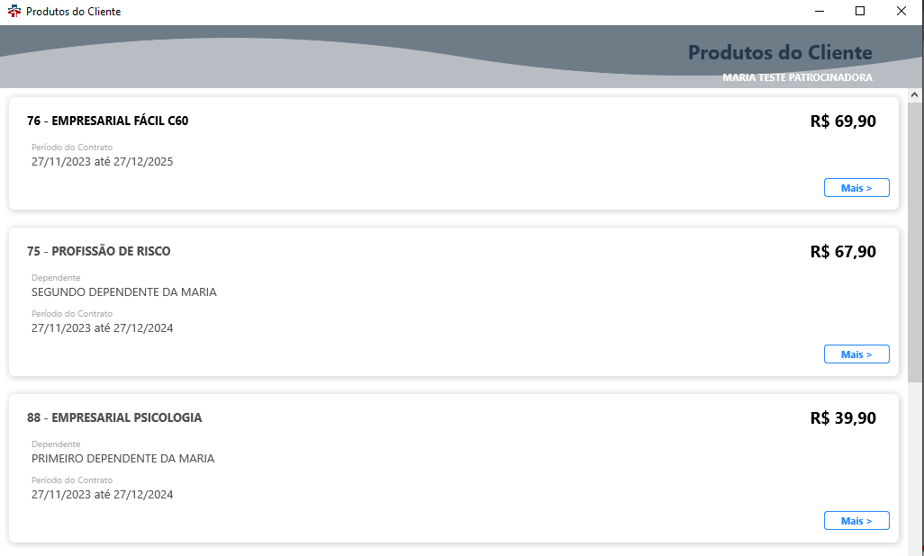This screenshot has height=556, width=924.
Task: Click the R$ 69,90 price
Action: coord(843,121)
